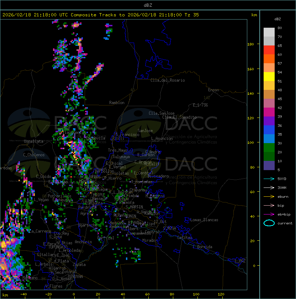
Task: Select the orange 60–57 dBZ color band
Action: [x=269, y=59]
